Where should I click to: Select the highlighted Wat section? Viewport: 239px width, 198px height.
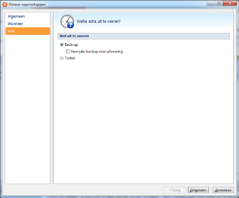click(28, 31)
